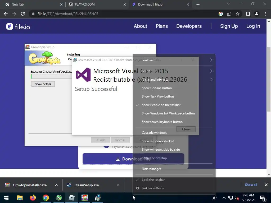The height and width of the screenshot is (203, 271).
Task: Open Plans page link
Action: pos(162,26)
